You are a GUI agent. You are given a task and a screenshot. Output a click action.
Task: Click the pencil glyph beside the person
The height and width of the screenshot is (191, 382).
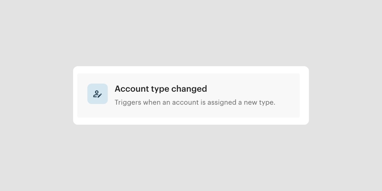[x=100, y=95]
